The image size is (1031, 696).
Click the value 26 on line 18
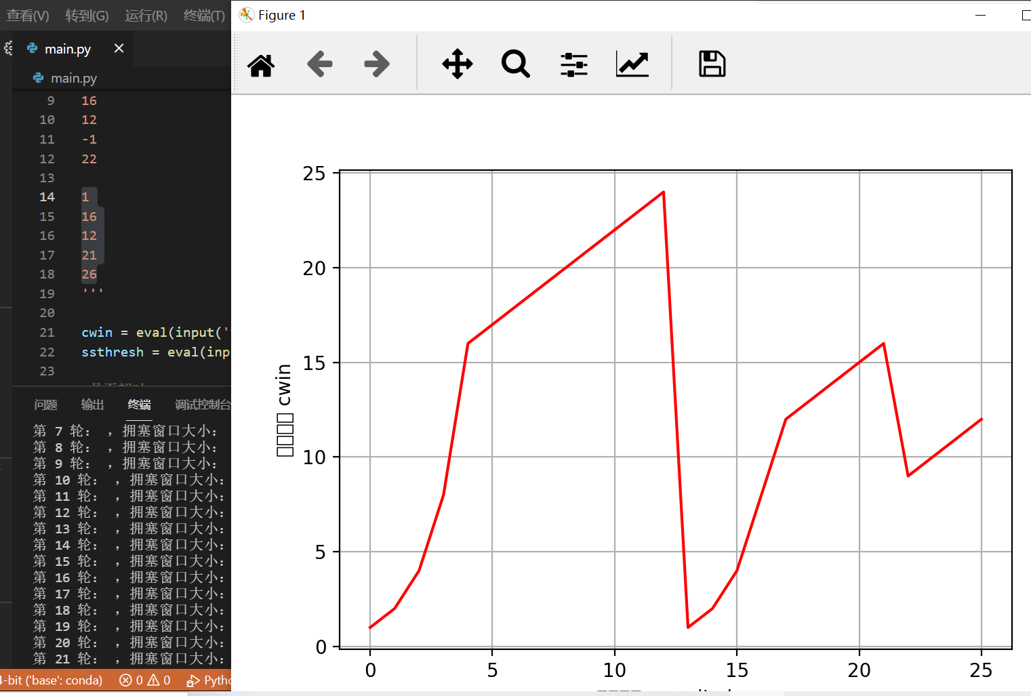(89, 274)
